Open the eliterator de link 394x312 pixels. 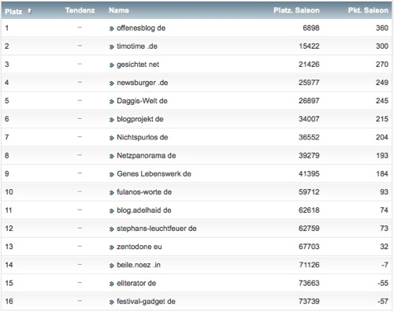pos(136,284)
